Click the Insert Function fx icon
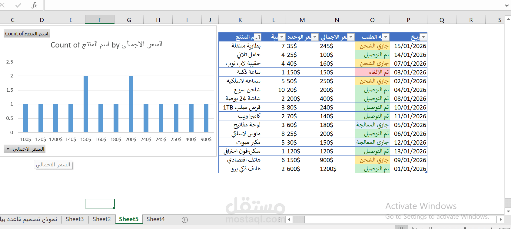The width and height of the screenshot is (511, 229). 34,5
